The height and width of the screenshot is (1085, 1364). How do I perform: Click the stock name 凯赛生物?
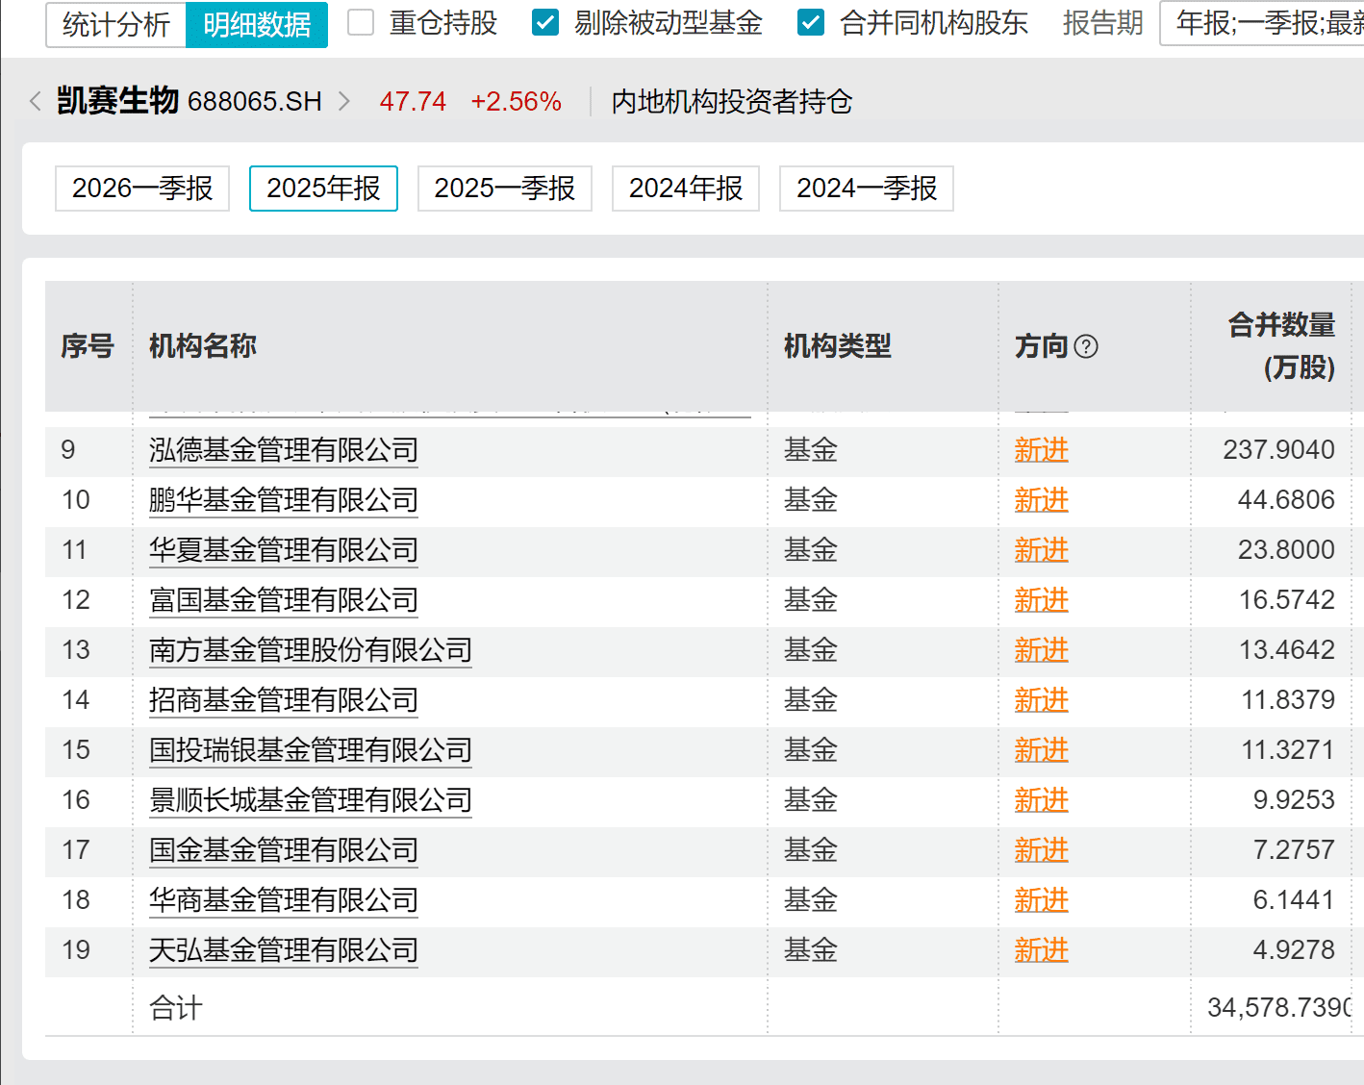pyautogui.click(x=117, y=101)
